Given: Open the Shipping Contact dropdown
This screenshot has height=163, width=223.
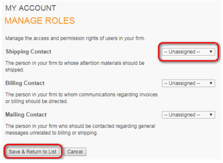Looking at the screenshot, I should pyautogui.click(x=185, y=52).
